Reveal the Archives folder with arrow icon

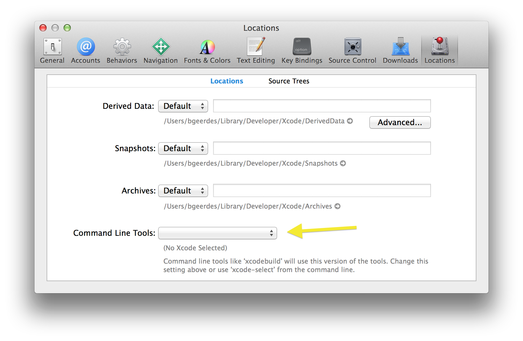(337, 206)
